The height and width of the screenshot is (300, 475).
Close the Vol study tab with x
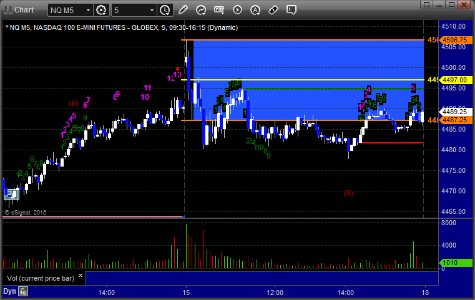coord(81,276)
